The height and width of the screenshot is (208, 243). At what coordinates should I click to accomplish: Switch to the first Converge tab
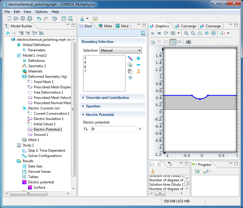click(186, 26)
